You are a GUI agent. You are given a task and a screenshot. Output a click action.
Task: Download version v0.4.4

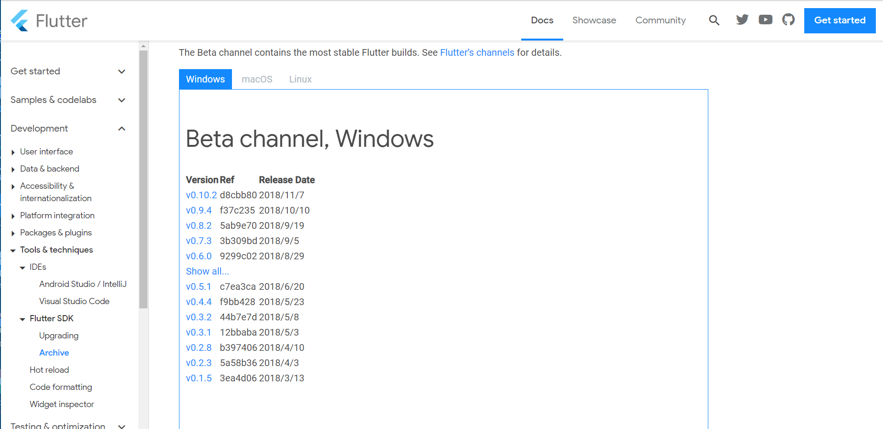click(199, 302)
